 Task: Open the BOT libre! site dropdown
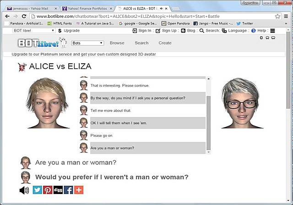(34, 31)
